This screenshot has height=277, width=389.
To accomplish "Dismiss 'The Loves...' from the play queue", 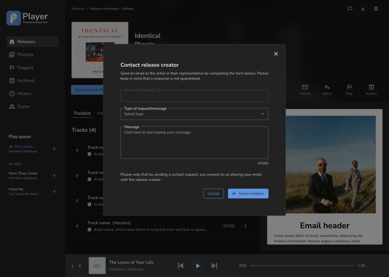I will (54, 149).
